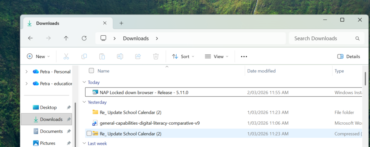Image resolution: width=370 pixels, height=147 pixels.
Task: Refresh the Downloads folder view
Action: (x=84, y=38)
